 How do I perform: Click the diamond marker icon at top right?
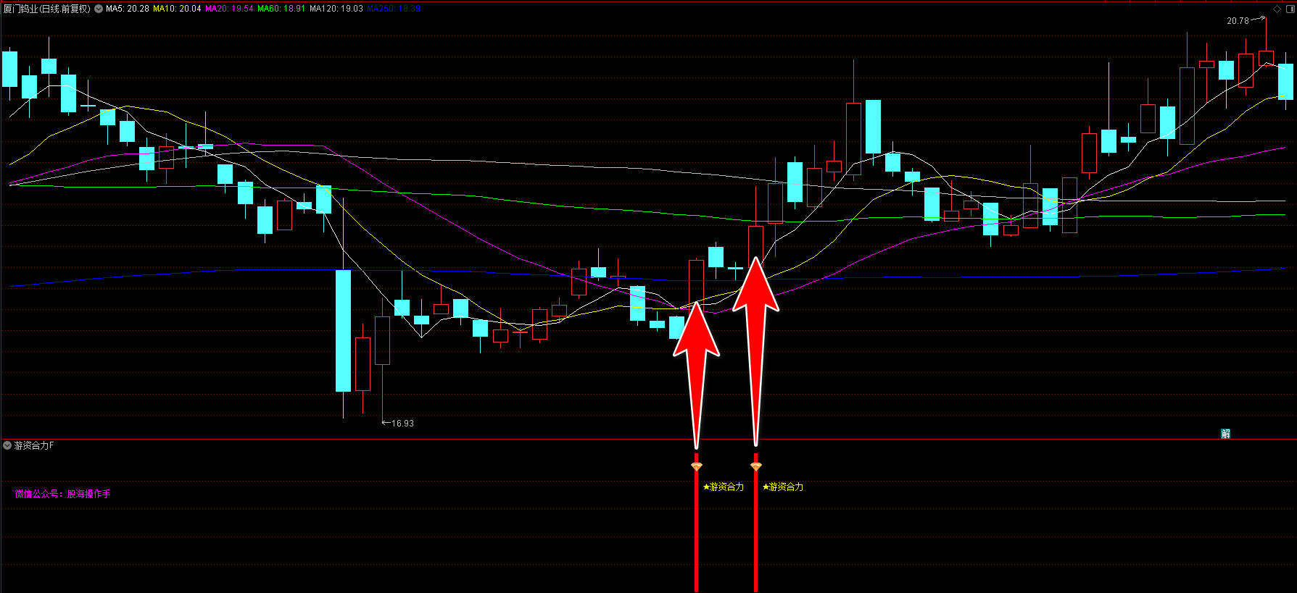1277,9
